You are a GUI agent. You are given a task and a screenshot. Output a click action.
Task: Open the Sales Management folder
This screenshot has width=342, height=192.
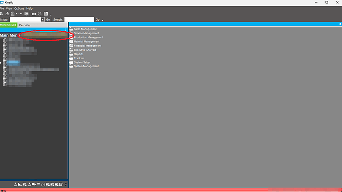tap(83, 29)
